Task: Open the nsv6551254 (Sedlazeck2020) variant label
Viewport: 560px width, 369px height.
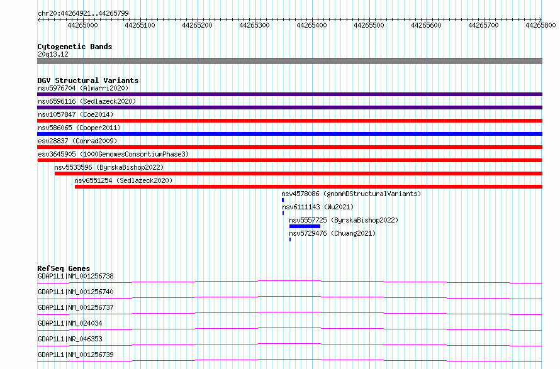Action: click(x=123, y=180)
